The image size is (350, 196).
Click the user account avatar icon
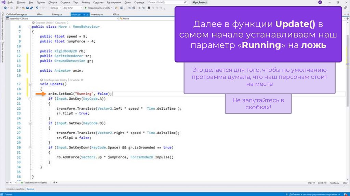[320, 2]
